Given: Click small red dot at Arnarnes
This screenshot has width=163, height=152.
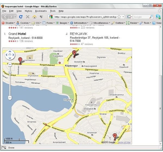Looking at the screenshot, I should (46, 125).
